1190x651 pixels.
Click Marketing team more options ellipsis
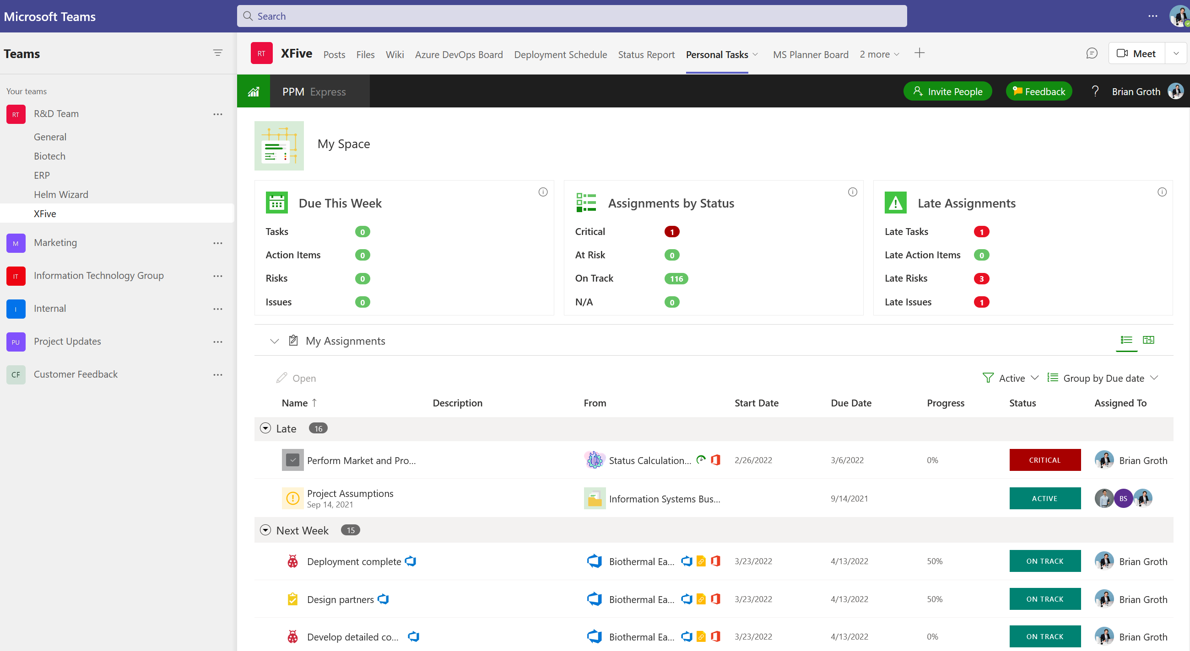tap(217, 243)
